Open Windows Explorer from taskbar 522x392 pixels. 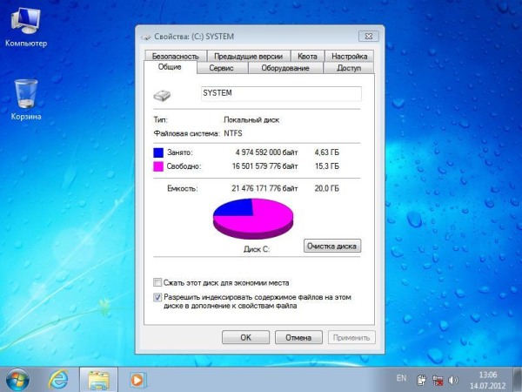click(x=98, y=379)
